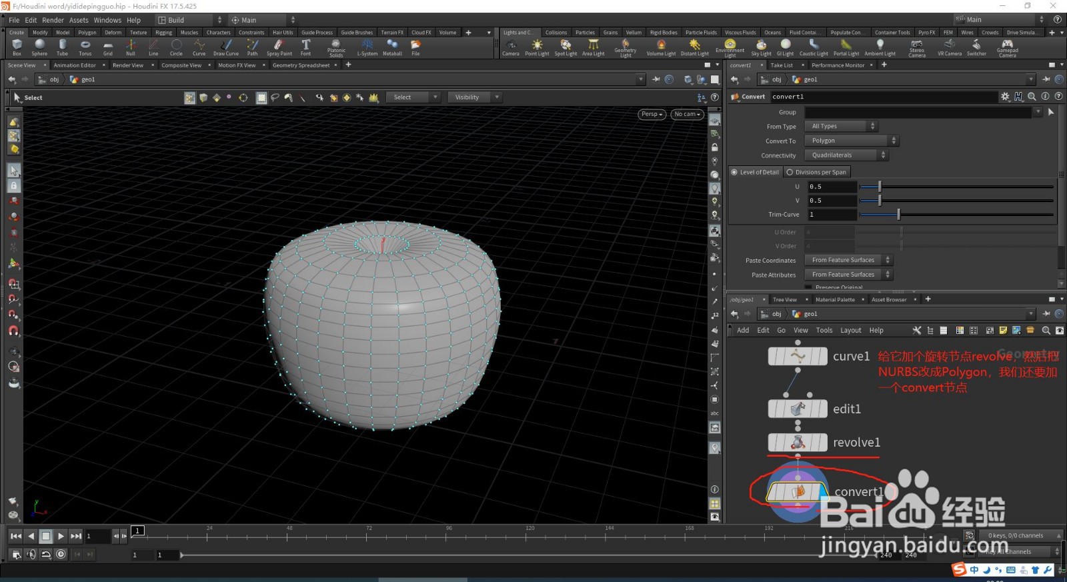Jump to the first frame
Image resolution: width=1067 pixels, height=582 pixels.
pyautogui.click(x=16, y=536)
